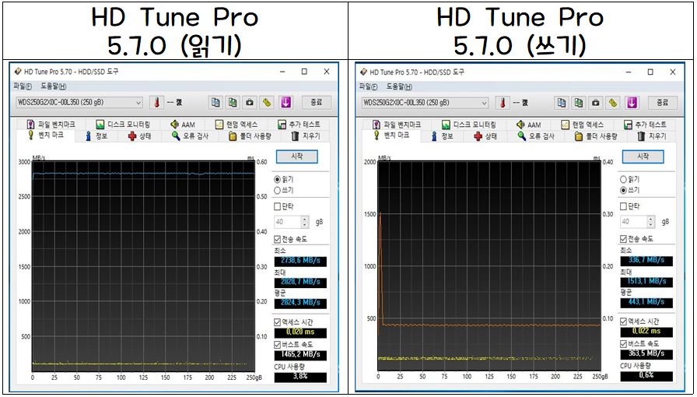Click the thermometer temperature icon in left window
The width and height of the screenshot is (697, 397).
156,102
